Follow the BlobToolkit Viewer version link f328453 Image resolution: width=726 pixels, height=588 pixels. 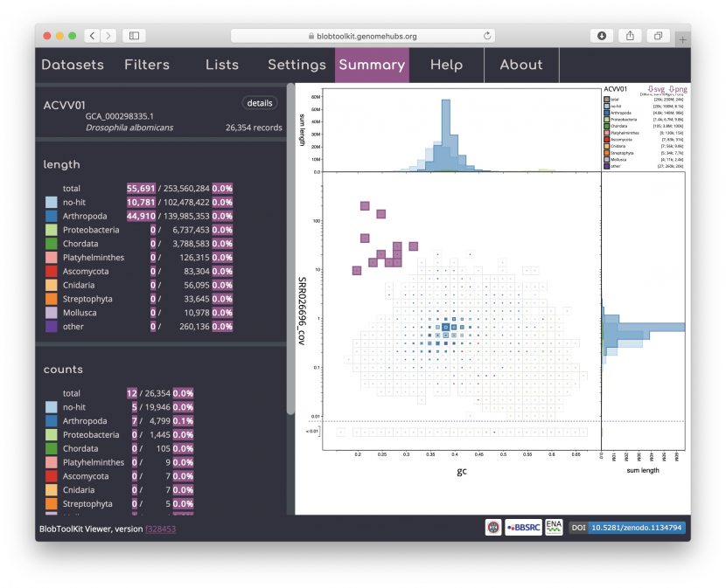tap(158, 529)
